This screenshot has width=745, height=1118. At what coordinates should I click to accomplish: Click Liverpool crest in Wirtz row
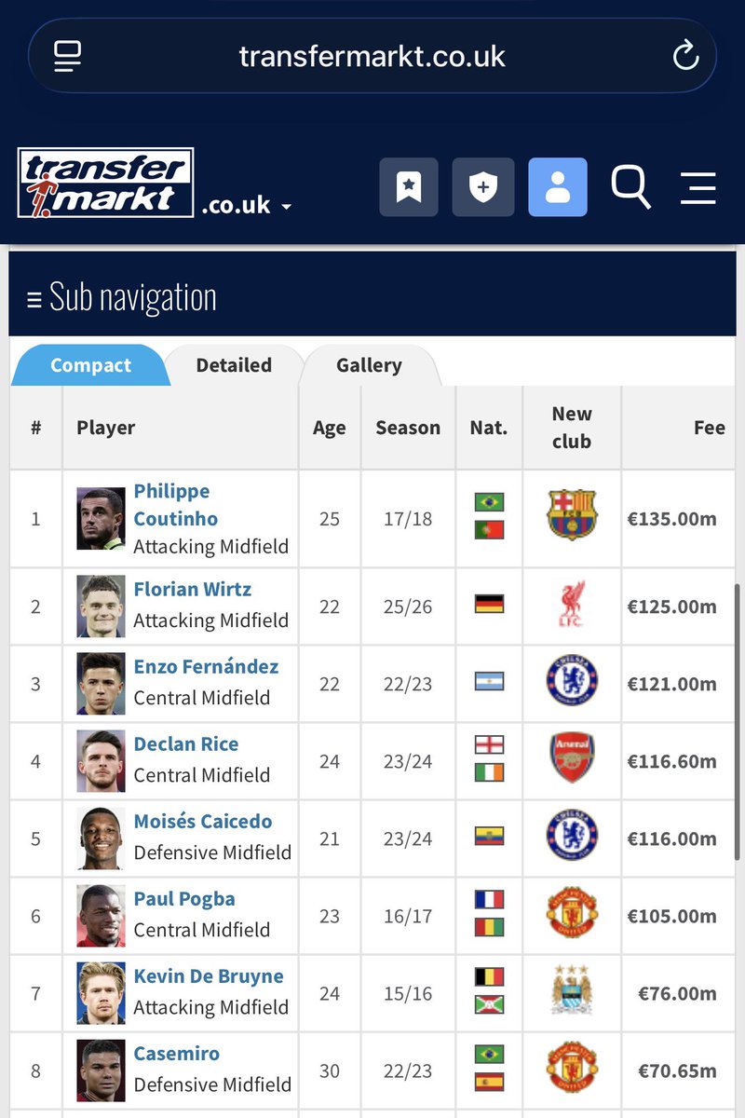[x=572, y=605]
